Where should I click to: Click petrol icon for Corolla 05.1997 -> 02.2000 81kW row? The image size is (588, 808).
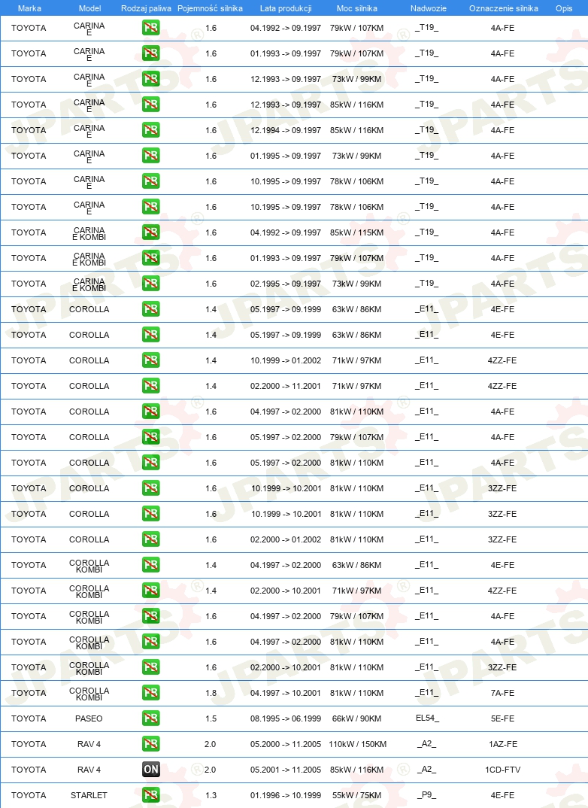(x=151, y=463)
